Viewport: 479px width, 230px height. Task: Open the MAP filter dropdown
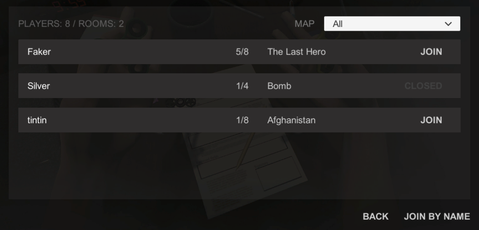coord(392,24)
